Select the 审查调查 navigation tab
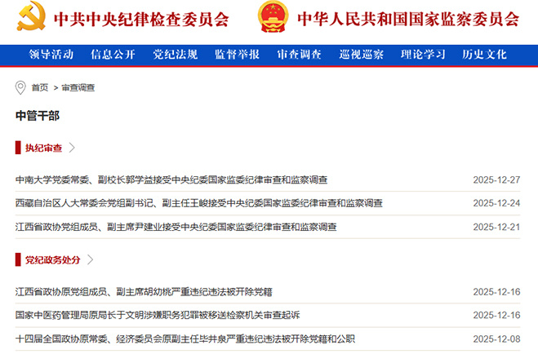 point(299,55)
